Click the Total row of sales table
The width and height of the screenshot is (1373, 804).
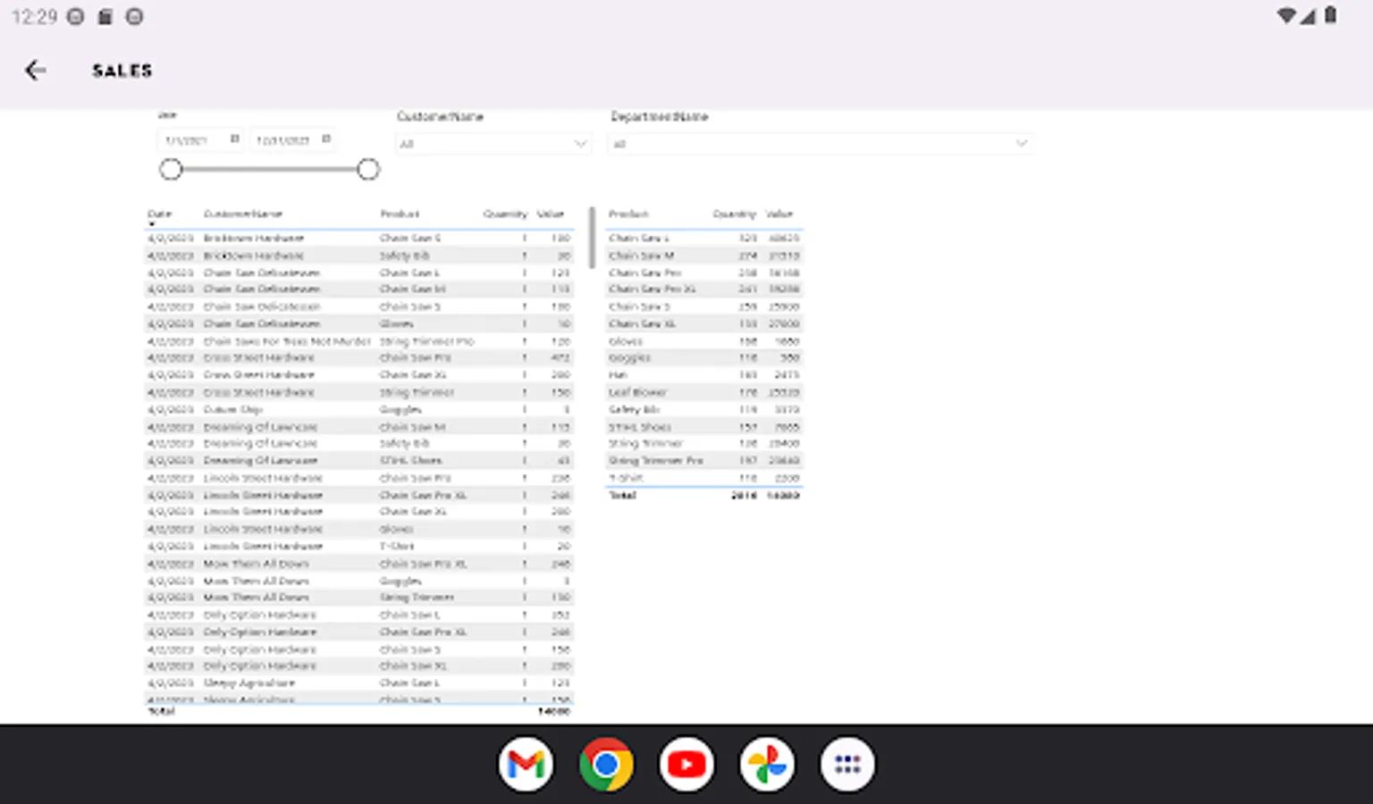tap(358, 711)
